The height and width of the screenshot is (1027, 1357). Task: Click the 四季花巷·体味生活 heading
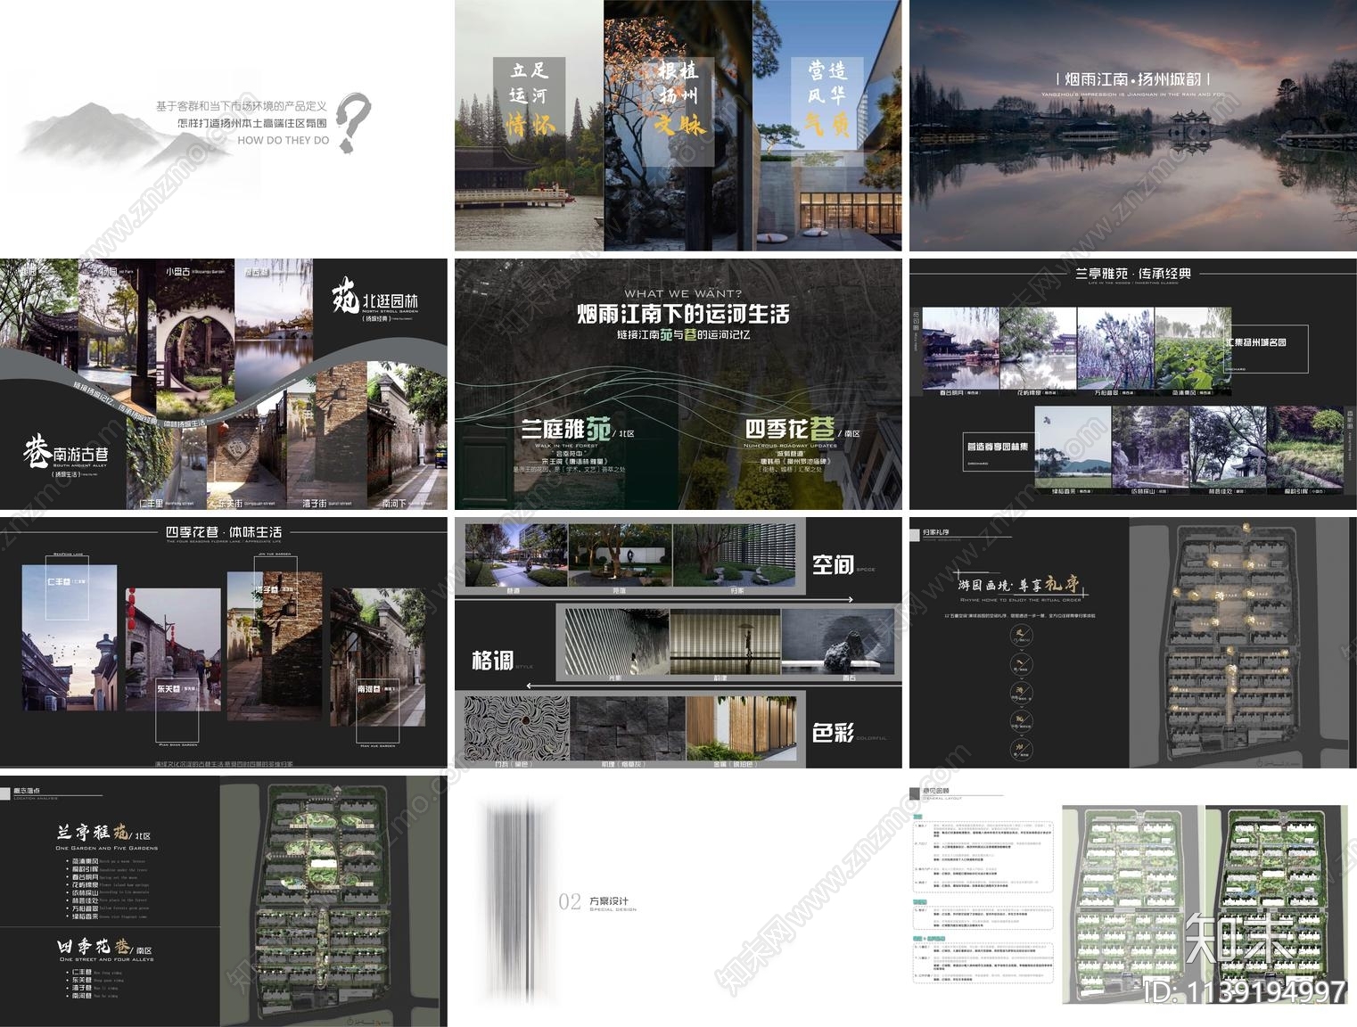[224, 531]
